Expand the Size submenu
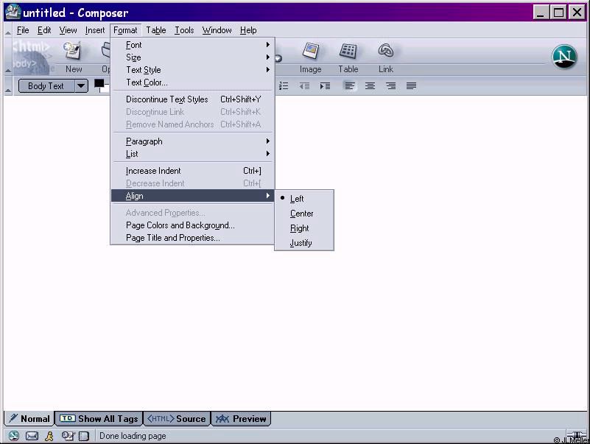The width and height of the screenshot is (590, 444). [x=193, y=57]
